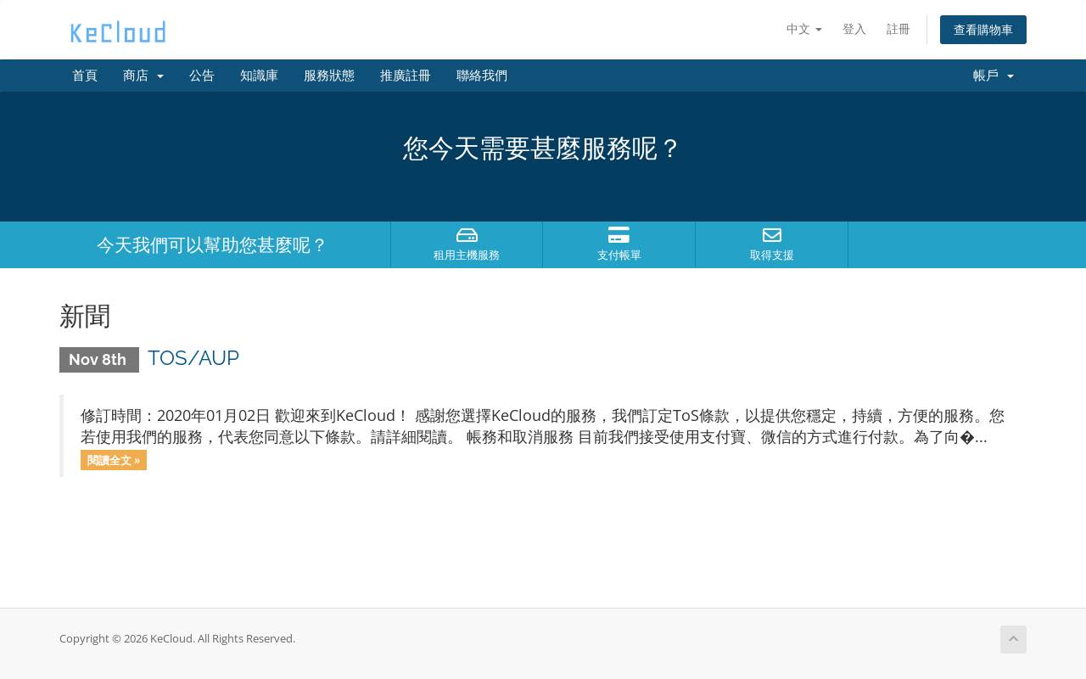Click the envelope icon for 取得支援
This screenshot has height=679, width=1086.
coord(772,235)
